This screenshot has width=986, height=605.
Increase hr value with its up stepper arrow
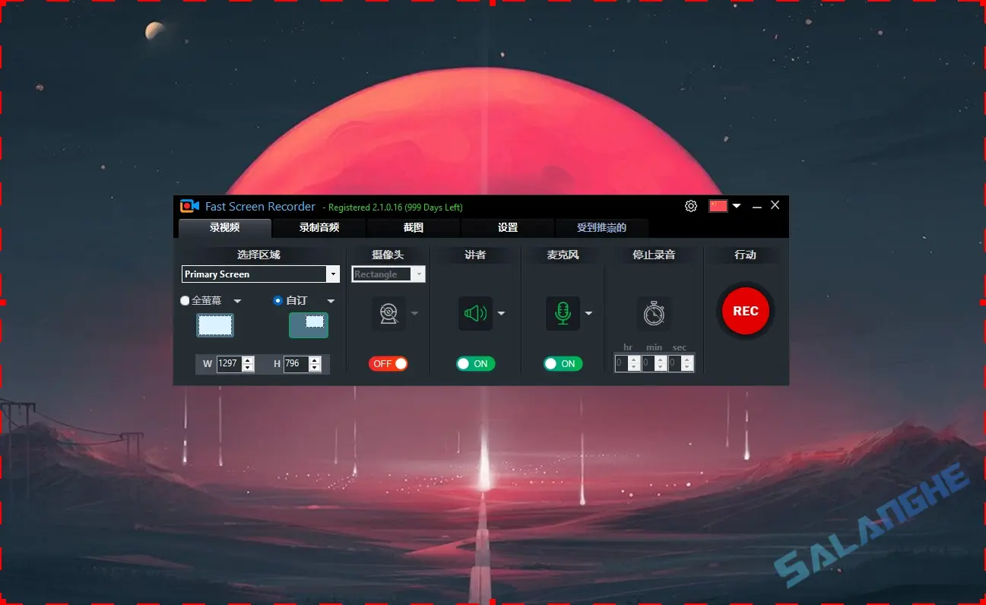634,359
